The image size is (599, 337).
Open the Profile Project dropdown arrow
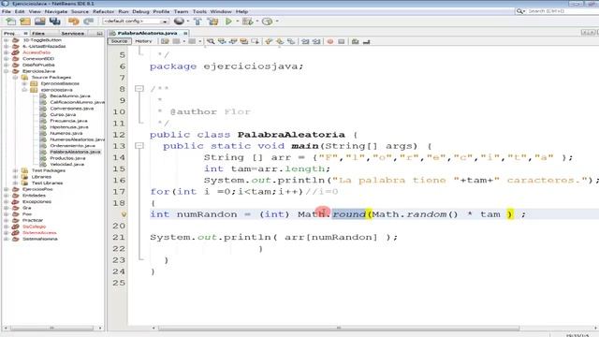(x=277, y=22)
